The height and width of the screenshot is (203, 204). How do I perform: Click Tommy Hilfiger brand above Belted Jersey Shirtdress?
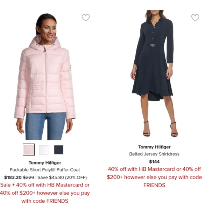(154, 147)
